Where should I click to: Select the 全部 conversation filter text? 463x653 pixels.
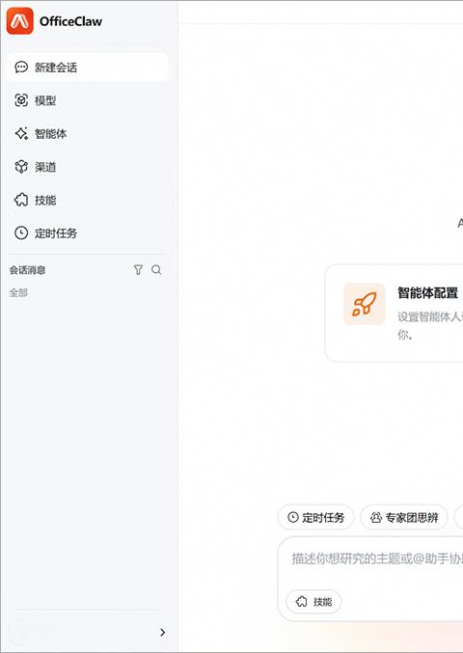click(x=18, y=293)
